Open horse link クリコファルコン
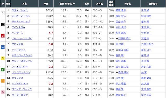Screen dimensions: 166x98 click(x=21, y=72)
